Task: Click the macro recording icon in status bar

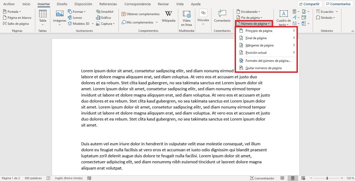Action: click(89, 178)
